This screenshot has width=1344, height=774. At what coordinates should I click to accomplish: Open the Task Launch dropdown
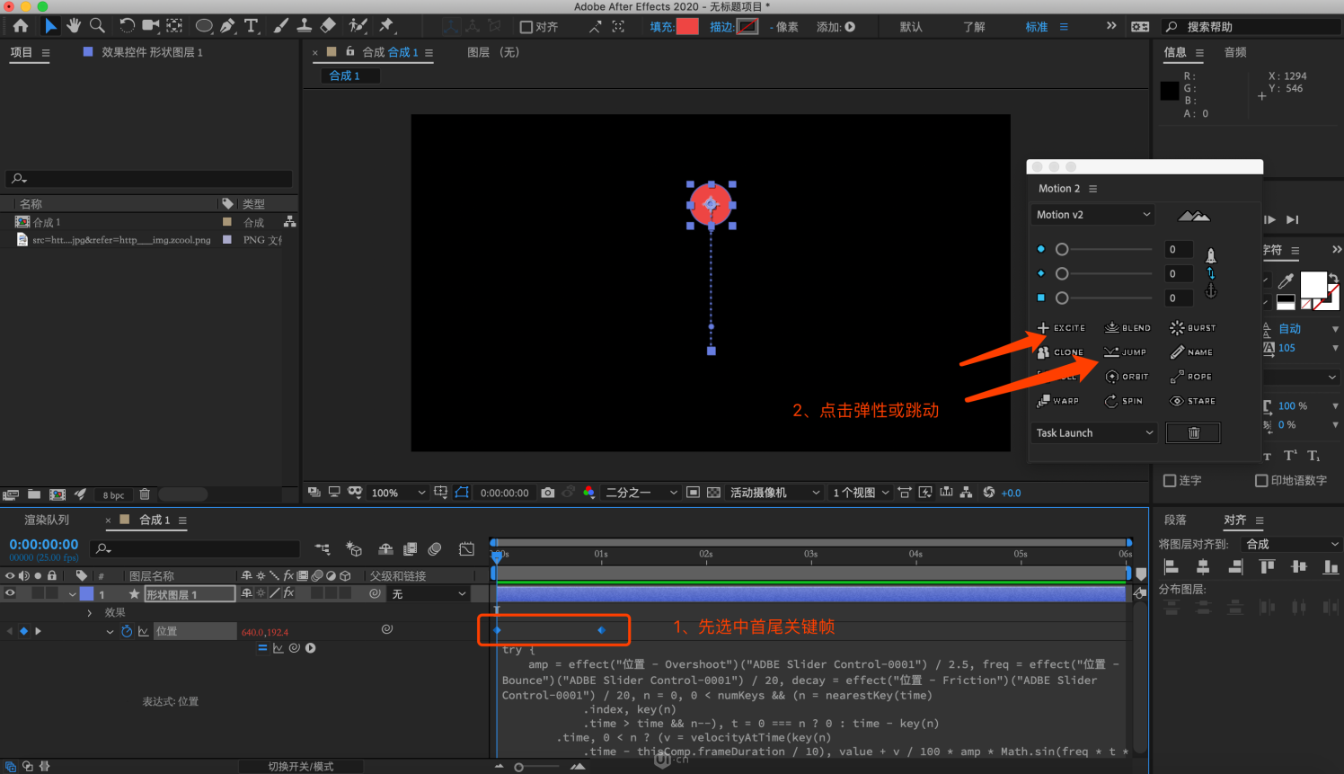click(x=1093, y=433)
